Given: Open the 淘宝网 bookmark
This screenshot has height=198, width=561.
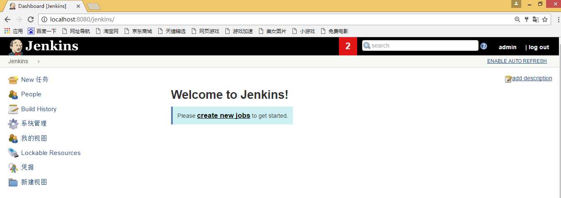Looking at the screenshot, I should coord(107,31).
